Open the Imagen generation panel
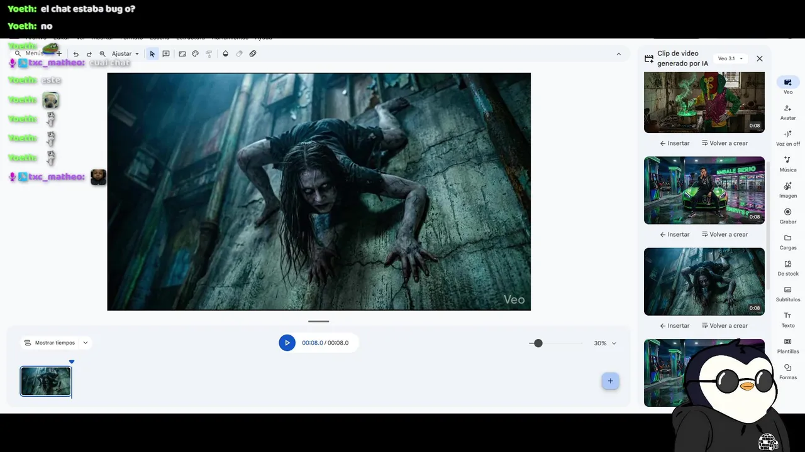Viewport: 805px width, 452px height. pyautogui.click(x=787, y=190)
